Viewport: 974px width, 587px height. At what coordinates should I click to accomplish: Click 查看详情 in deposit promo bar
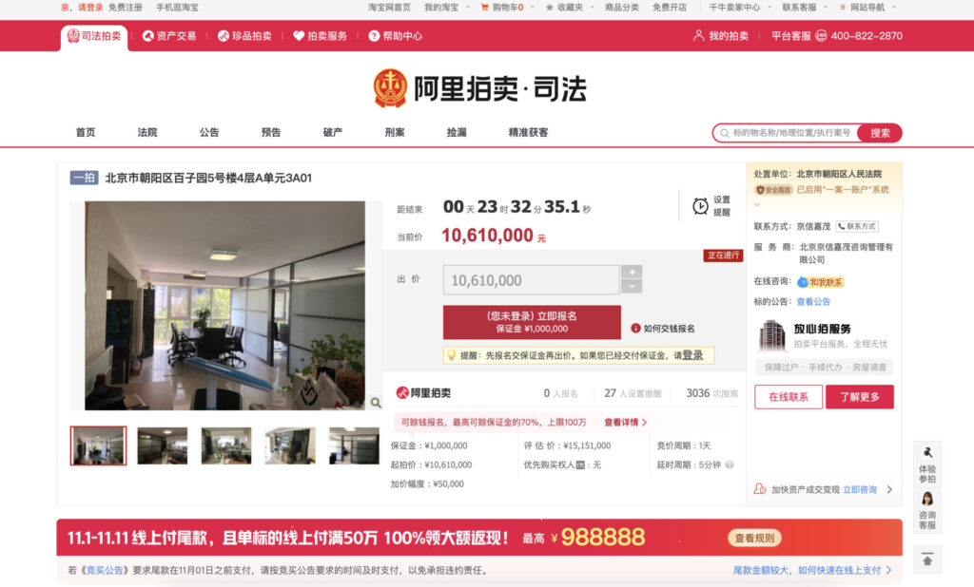click(x=626, y=423)
